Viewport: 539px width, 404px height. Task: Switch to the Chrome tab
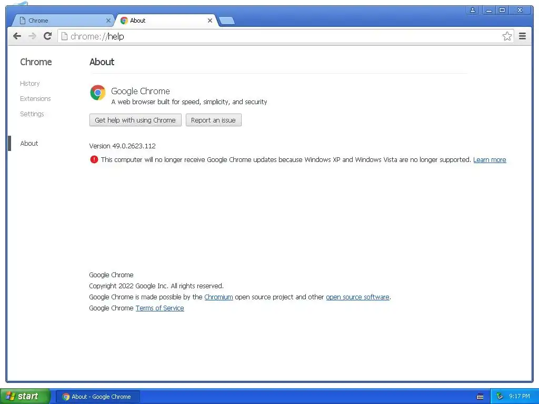64,21
